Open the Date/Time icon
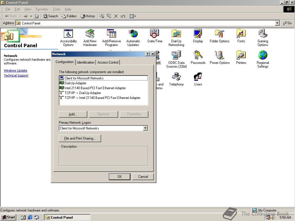 [x=155, y=36]
